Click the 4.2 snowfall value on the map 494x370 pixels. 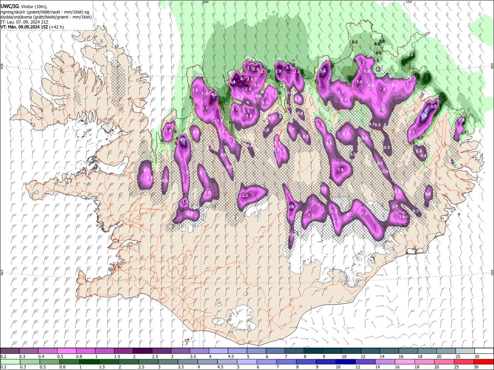[x=214, y=94]
